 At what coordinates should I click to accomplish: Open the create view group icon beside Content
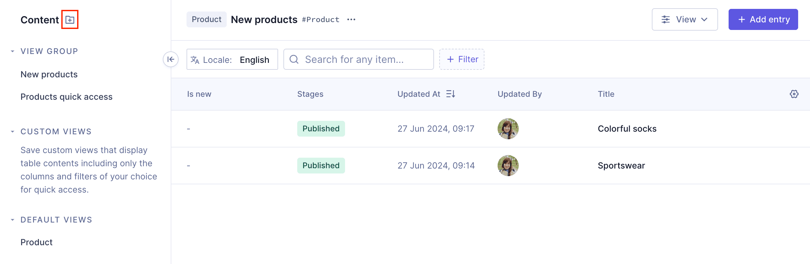point(69,19)
